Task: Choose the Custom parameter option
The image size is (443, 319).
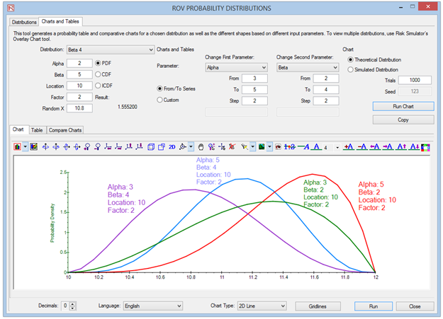Action: tap(159, 100)
